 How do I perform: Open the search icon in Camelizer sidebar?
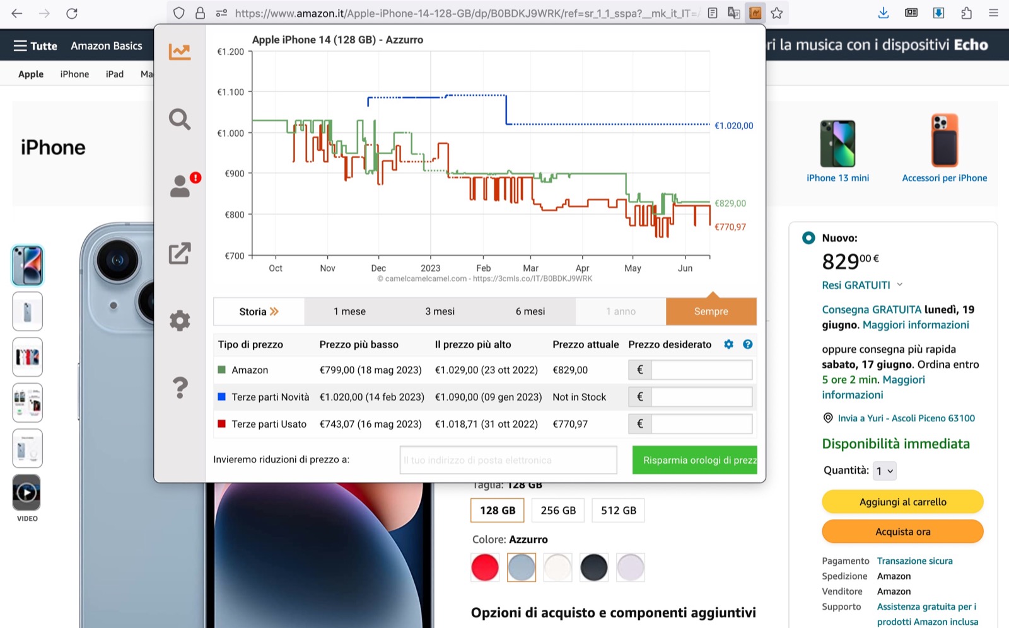[x=180, y=119]
